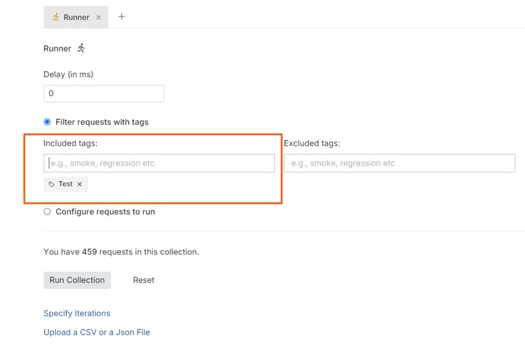Click the Excluded tags label
This screenshot has height=348, width=525.
point(312,143)
